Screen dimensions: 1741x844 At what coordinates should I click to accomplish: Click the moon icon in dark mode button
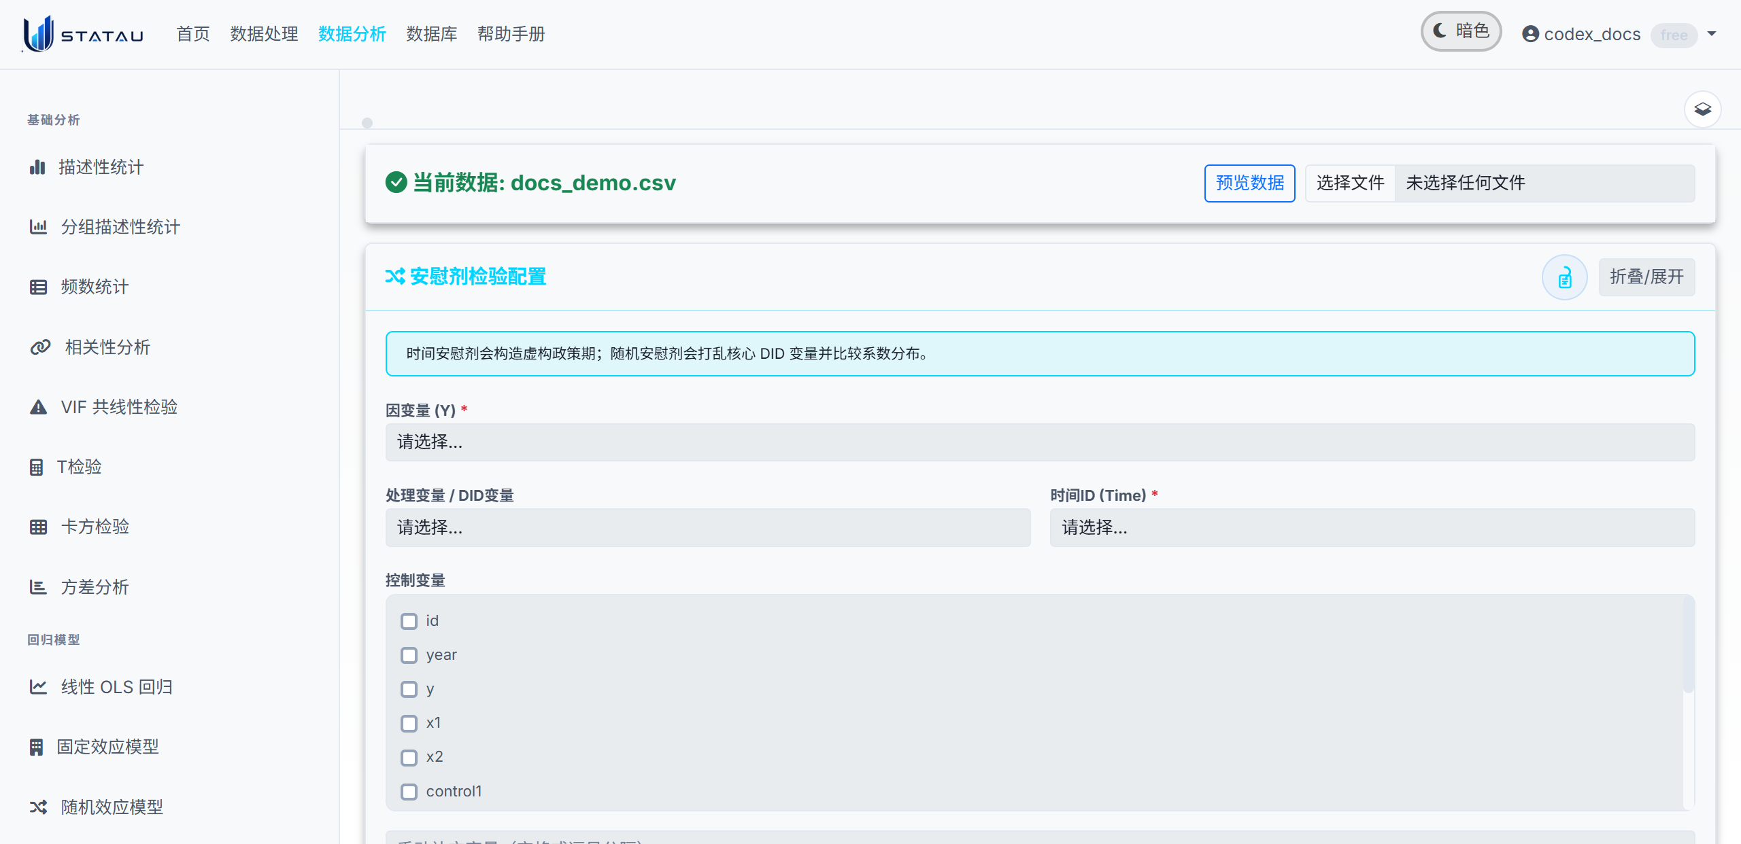tap(1440, 31)
